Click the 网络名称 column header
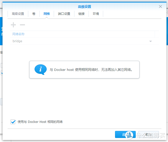This screenshot has height=142, width=168. (x=82, y=34)
